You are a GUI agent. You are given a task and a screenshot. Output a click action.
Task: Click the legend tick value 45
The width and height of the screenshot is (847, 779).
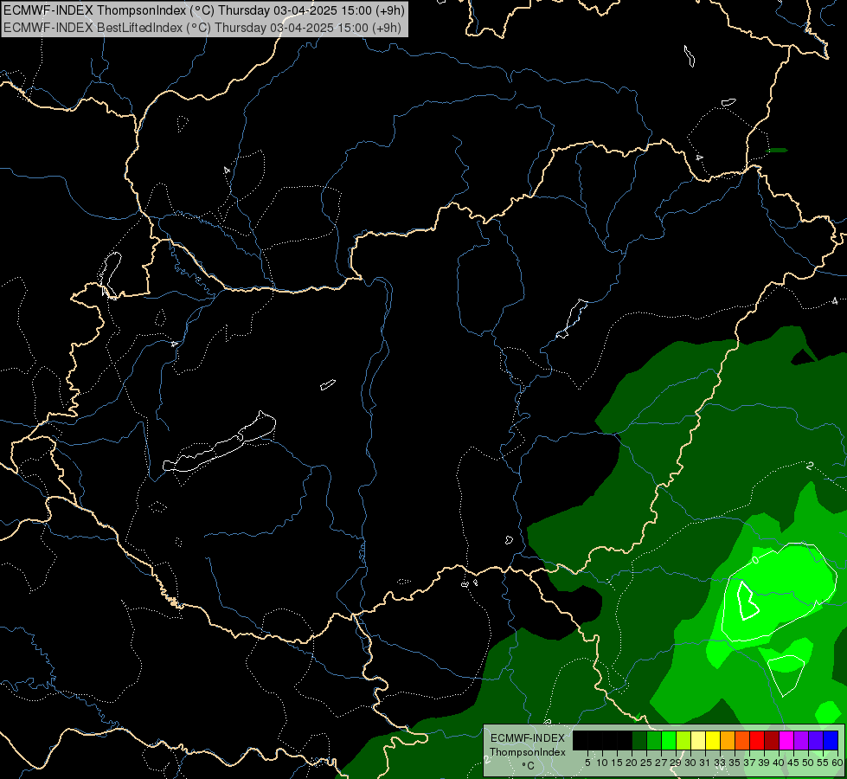point(793,763)
